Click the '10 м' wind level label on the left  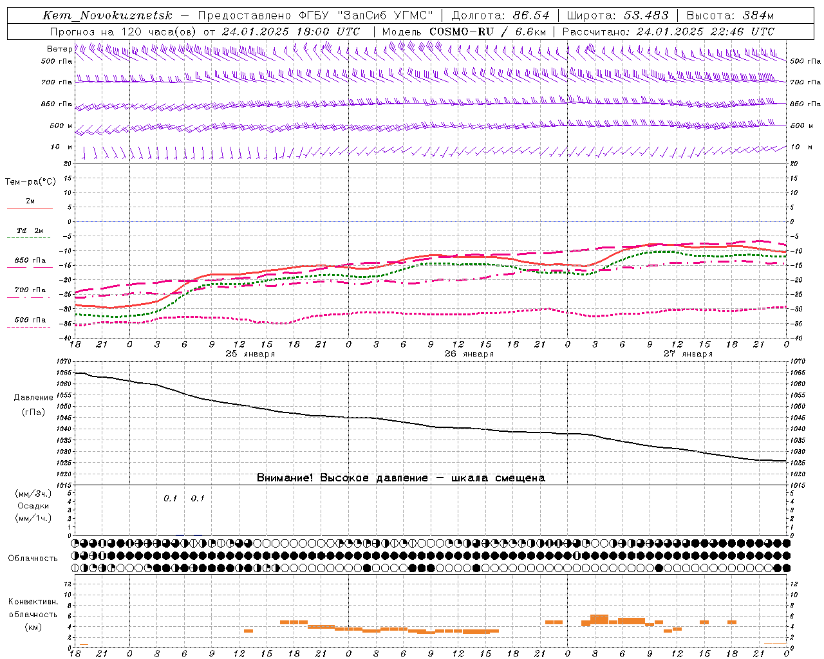click(x=62, y=147)
